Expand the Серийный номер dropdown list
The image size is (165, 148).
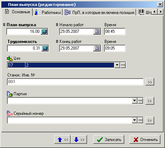pyautogui.click(x=135, y=120)
